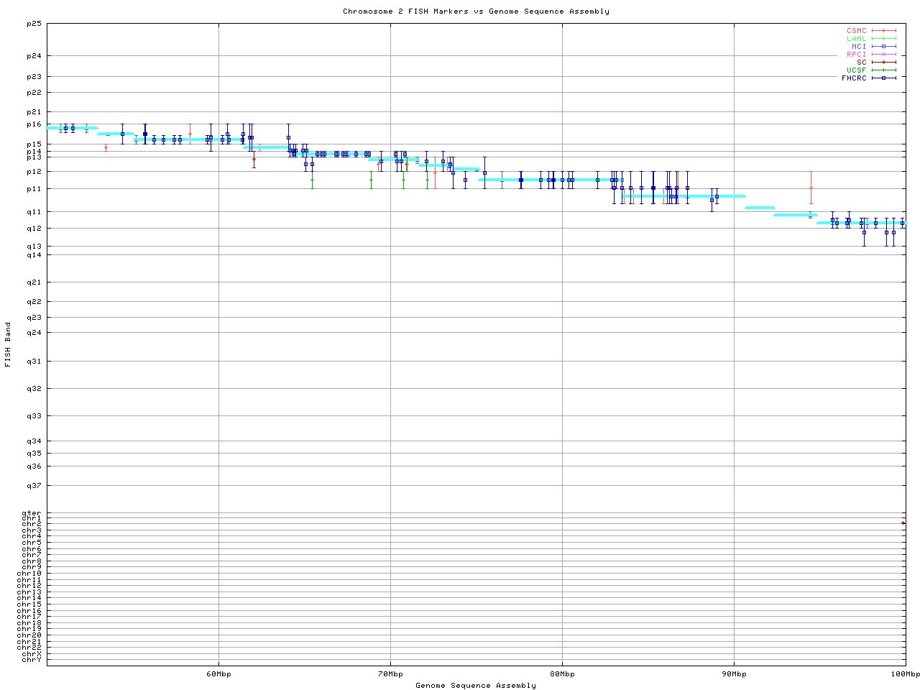920x690 pixels.
Task: Click the chart title text
Action: (x=476, y=11)
